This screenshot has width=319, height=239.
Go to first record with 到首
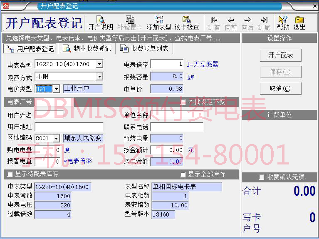pyautogui.click(x=214, y=22)
